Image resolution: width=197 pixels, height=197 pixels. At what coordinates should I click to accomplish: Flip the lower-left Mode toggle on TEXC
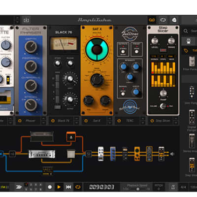(123, 94)
